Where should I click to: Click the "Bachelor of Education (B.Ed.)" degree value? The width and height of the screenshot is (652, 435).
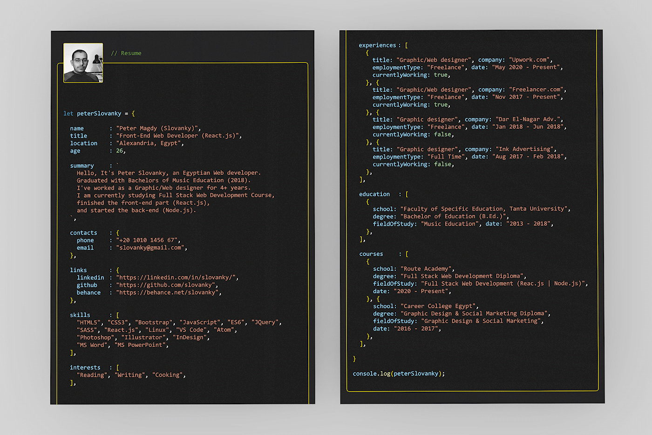(x=453, y=216)
